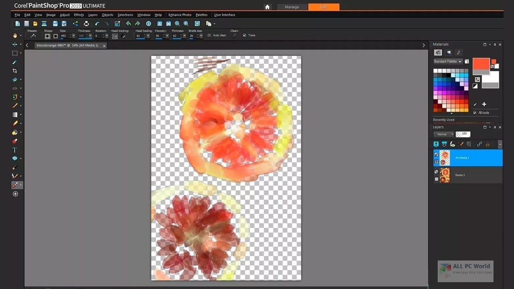
Task: Click the Share icon in the toolbar
Action: [75, 24]
